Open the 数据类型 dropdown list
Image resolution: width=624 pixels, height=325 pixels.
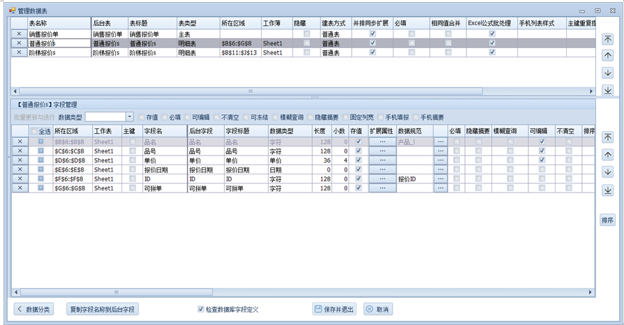point(129,116)
